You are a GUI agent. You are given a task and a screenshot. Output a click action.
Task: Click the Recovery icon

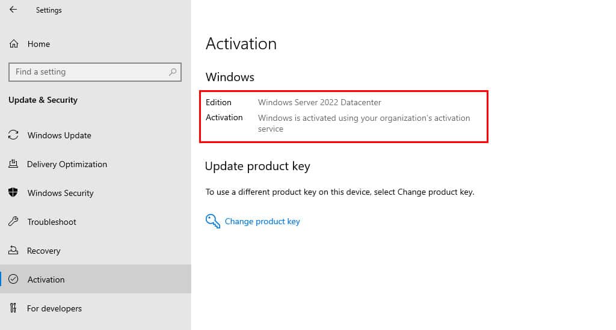pyautogui.click(x=13, y=250)
